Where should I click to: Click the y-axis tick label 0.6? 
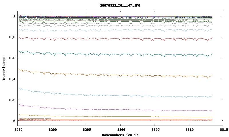[x=12, y=58]
